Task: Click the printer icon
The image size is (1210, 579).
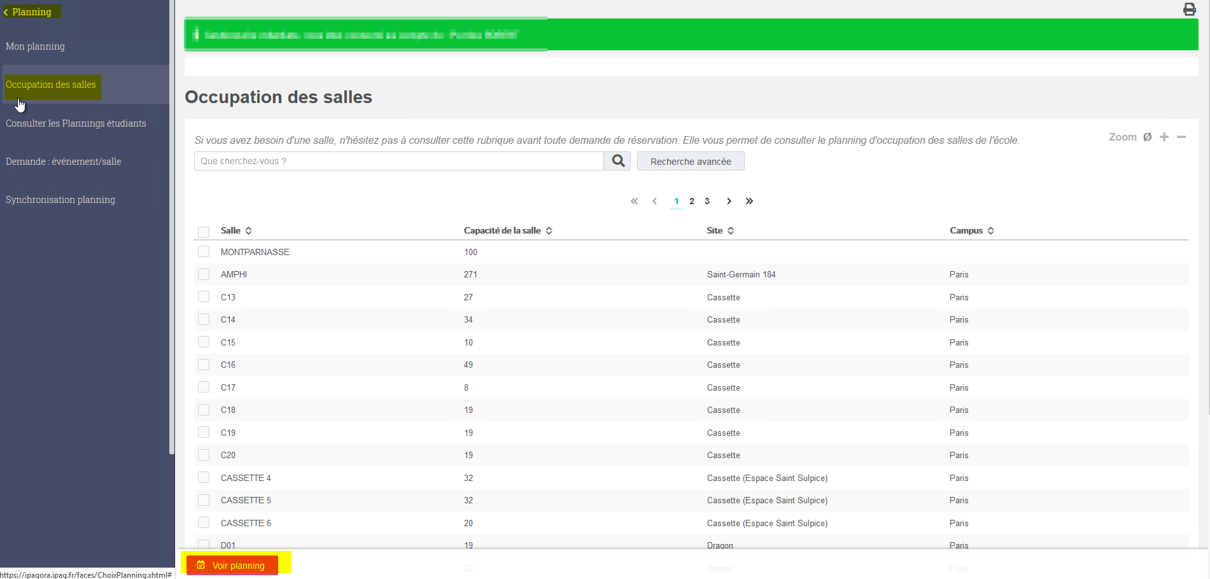Action: [x=1189, y=9]
